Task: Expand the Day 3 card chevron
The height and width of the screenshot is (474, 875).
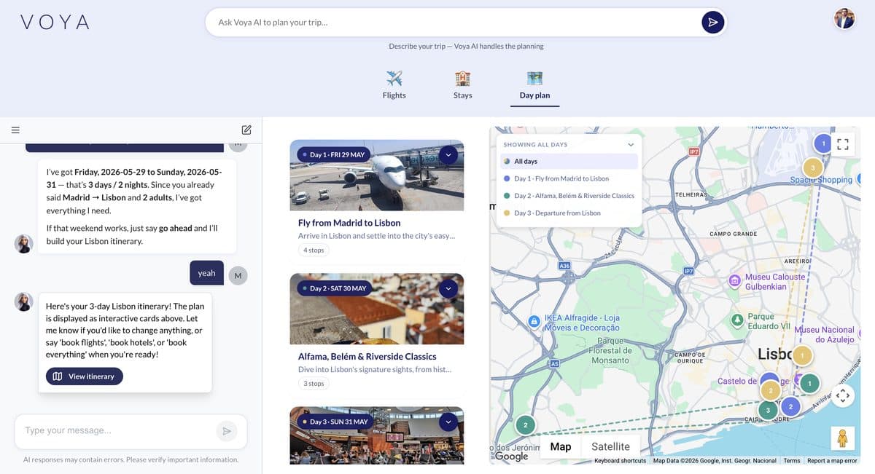Action: point(448,422)
